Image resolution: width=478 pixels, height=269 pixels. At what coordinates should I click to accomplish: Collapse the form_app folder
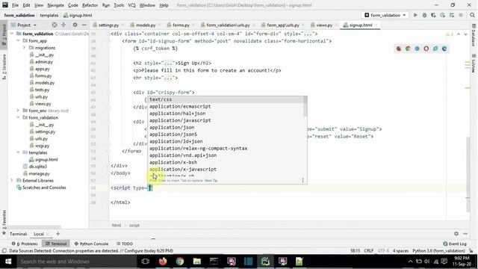(18, 40)
